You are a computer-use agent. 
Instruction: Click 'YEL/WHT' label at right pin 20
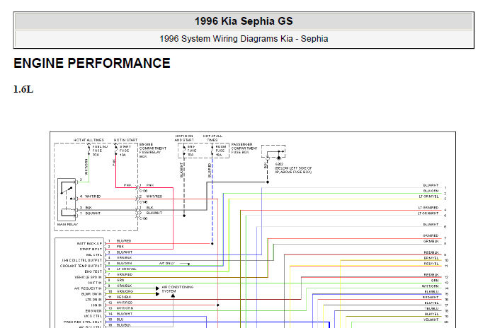click(431, 320)
